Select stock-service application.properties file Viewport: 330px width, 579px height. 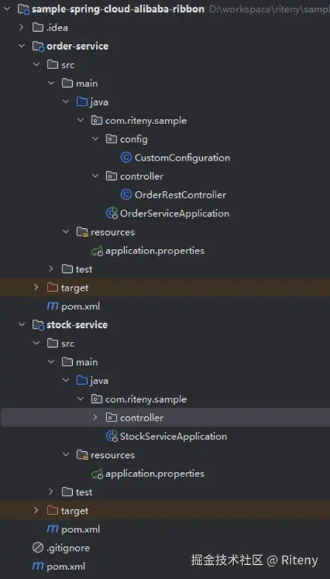[x=155, y=473]
